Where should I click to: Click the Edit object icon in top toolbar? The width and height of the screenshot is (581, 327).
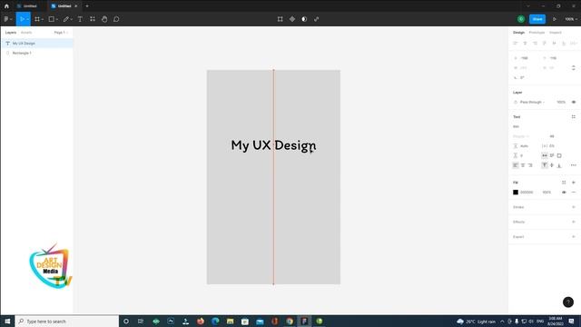click(281, 19)
